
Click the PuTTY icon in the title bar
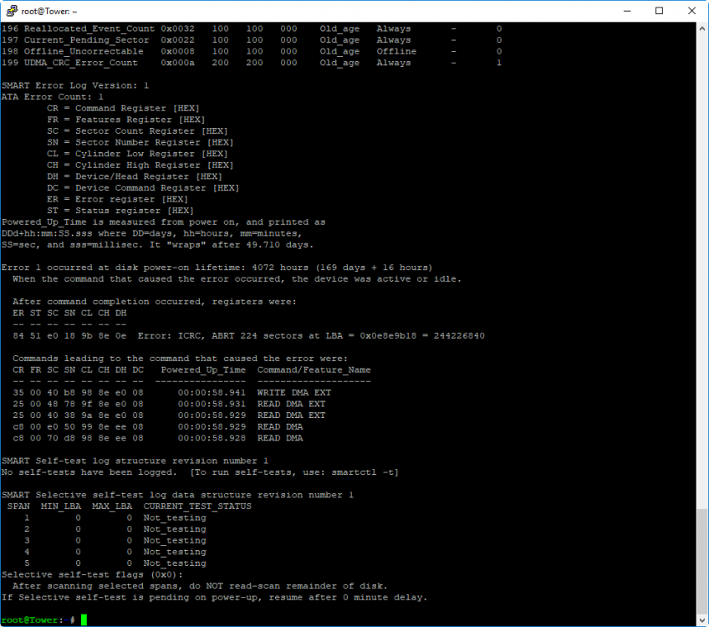(12, 11)
